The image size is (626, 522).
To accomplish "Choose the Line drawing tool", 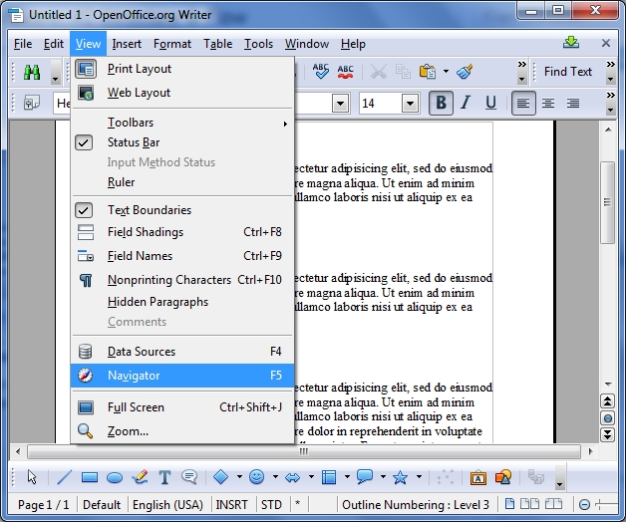I will coord(64,477).
